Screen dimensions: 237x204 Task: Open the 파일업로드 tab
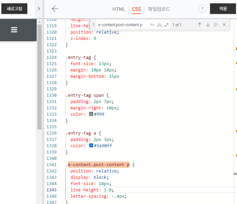[159, 9]
